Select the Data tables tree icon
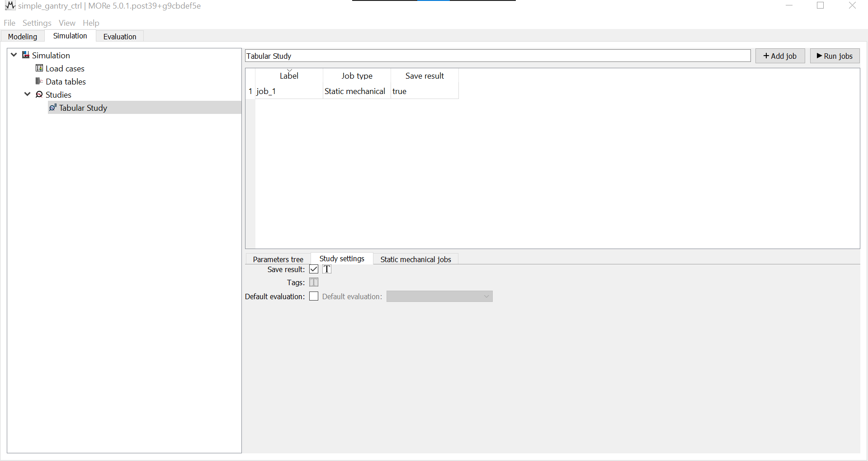The width and height of the screenshot is (868, 461). (39, 81)
